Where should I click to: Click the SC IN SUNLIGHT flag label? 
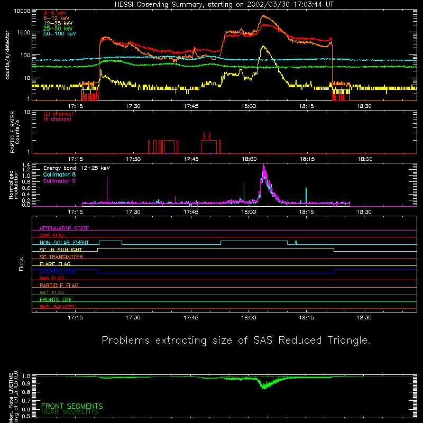click(61, 250)
